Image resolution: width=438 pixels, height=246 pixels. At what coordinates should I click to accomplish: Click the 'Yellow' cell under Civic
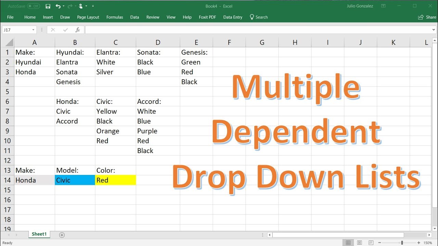pyautogui.click(x=116, y=111)
